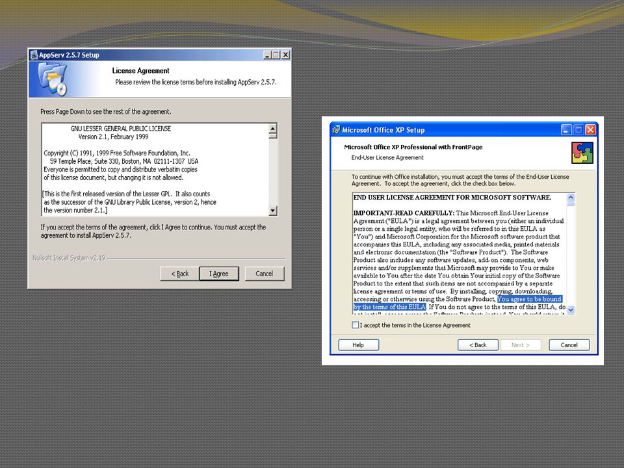Close the Microsoft Office XP Setup window
Image resolution: width=624 pixels, height=468 pixels.
click(x=591, y=130)
